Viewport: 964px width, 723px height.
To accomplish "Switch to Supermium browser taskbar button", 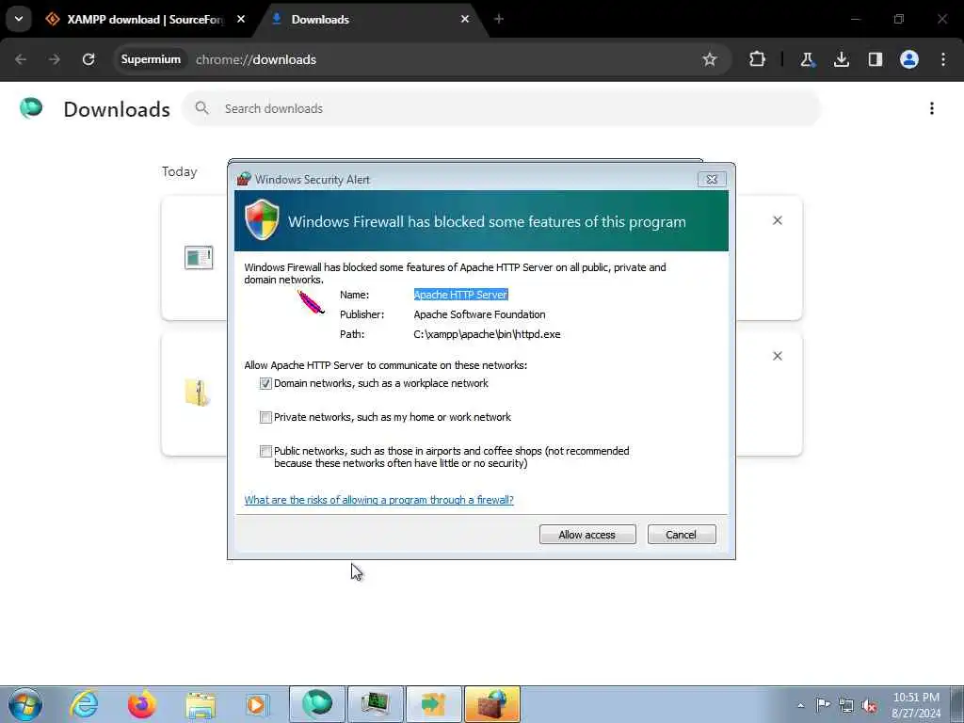I will point(317,704).
